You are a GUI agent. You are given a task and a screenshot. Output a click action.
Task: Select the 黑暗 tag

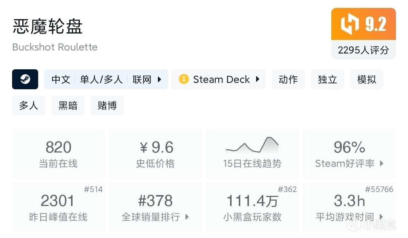point(68,105)
